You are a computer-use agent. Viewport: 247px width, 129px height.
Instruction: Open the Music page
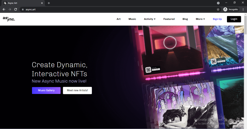coord(132,19)
